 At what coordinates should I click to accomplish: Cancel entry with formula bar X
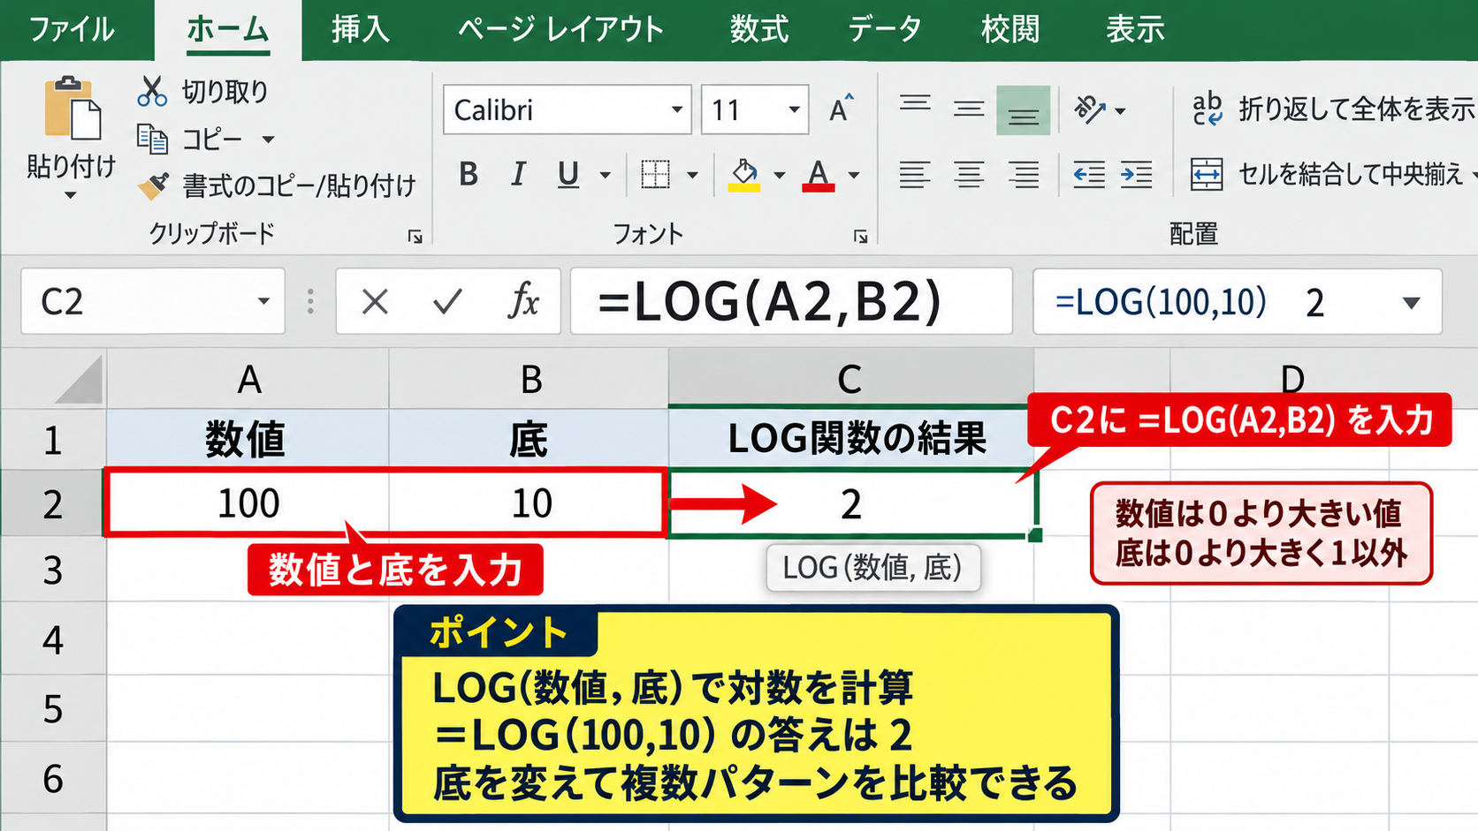(375, 302)
